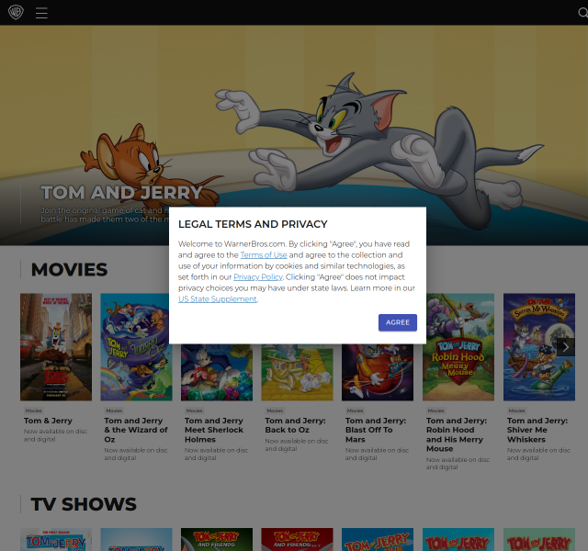Click 'Tom and Jerry: Shiver Me Whiskers' title
Image resolution: width=588 pixels, height=551 pixels.
point(537,430)
